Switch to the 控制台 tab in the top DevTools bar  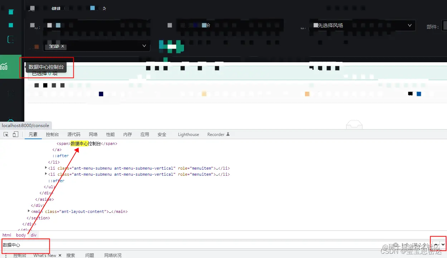[x=52, y=135]
